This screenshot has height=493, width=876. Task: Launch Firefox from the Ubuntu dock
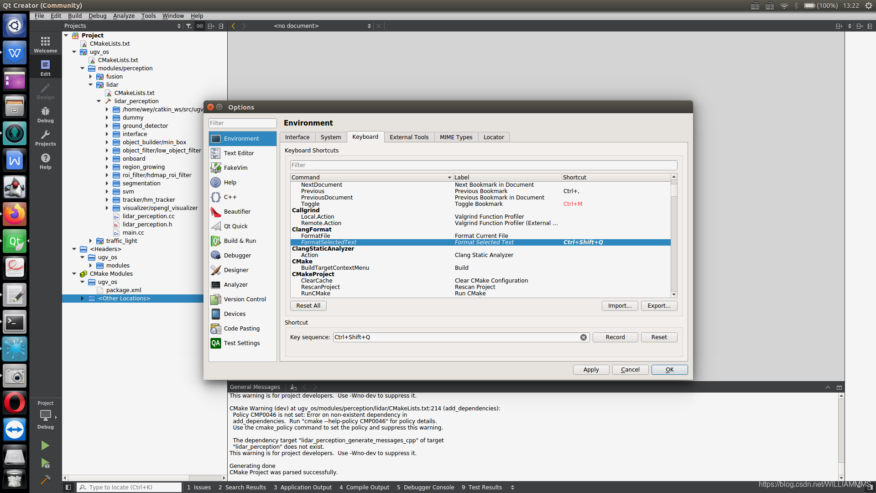(15, 214)
